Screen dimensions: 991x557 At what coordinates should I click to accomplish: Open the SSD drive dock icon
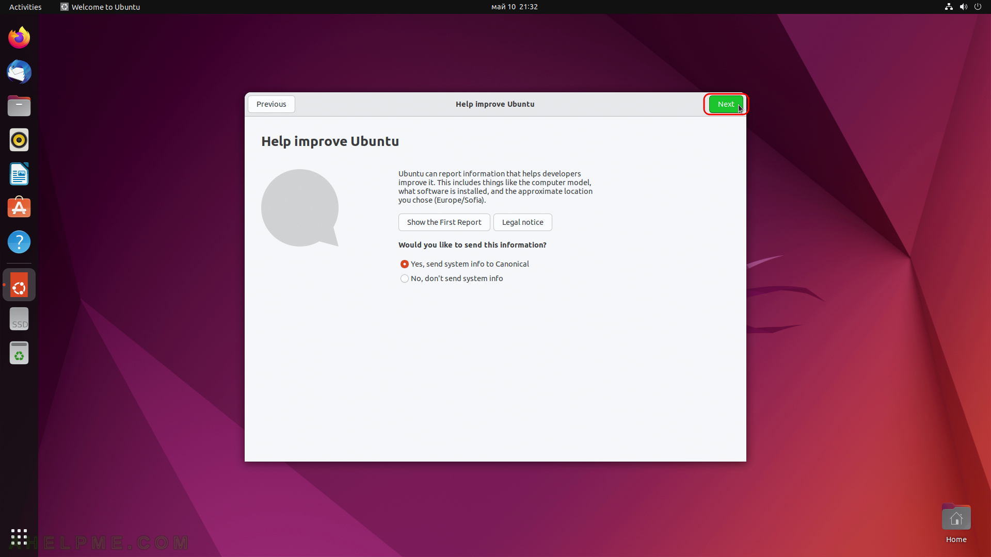(x=19, y=319)
